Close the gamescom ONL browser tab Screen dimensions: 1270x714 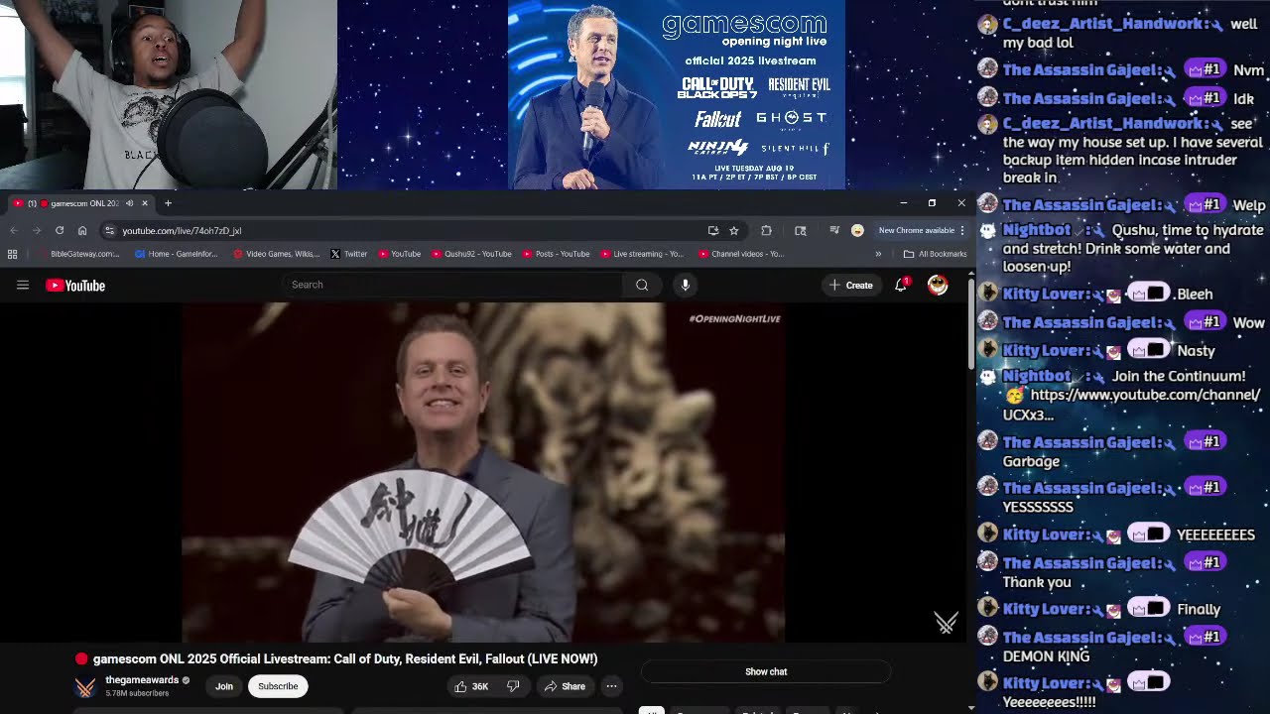point(144,203)
